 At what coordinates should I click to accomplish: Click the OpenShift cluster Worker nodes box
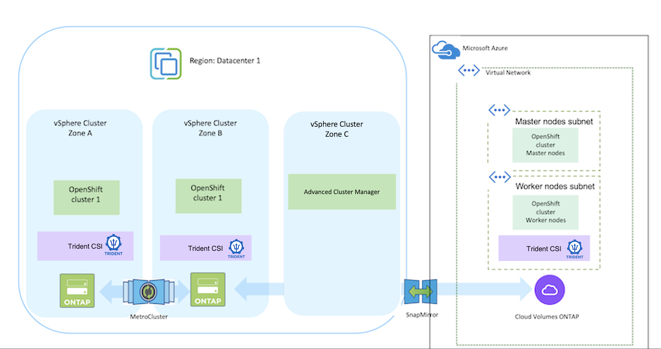coord(545,212)
